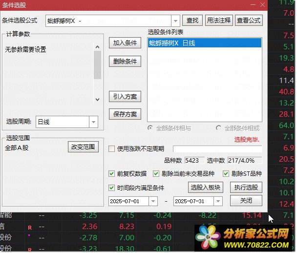Click the 品种数 field showing 5423

click(x=194, y=161)
